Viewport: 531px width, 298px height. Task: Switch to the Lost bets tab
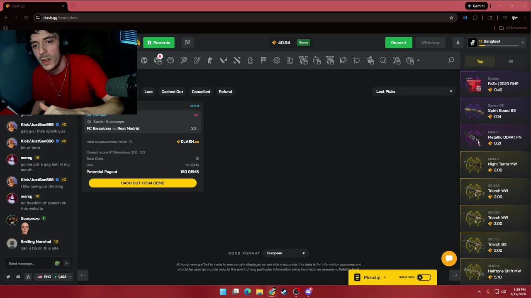point(149,92)
